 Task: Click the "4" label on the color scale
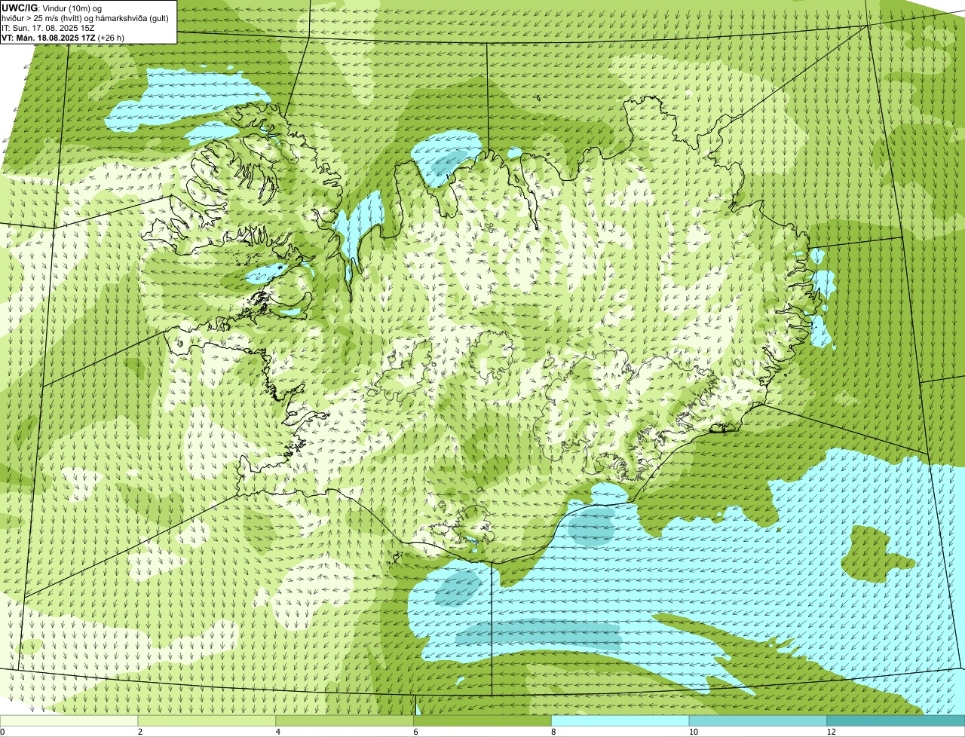[x=278, y=732]
